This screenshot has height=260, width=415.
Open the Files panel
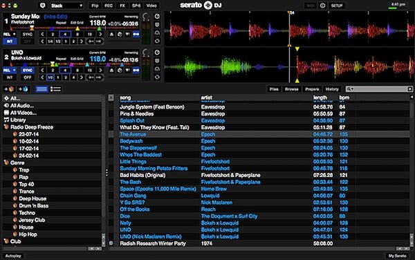coord(274,89)
